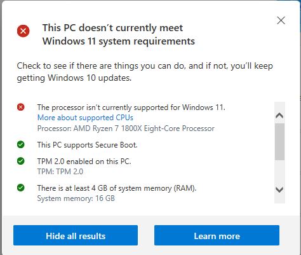The width and height of the screenshot is (301, 255).
Task: Select the 'This PC supports Secure Boot' line
Action: click(x=87, y=145)
